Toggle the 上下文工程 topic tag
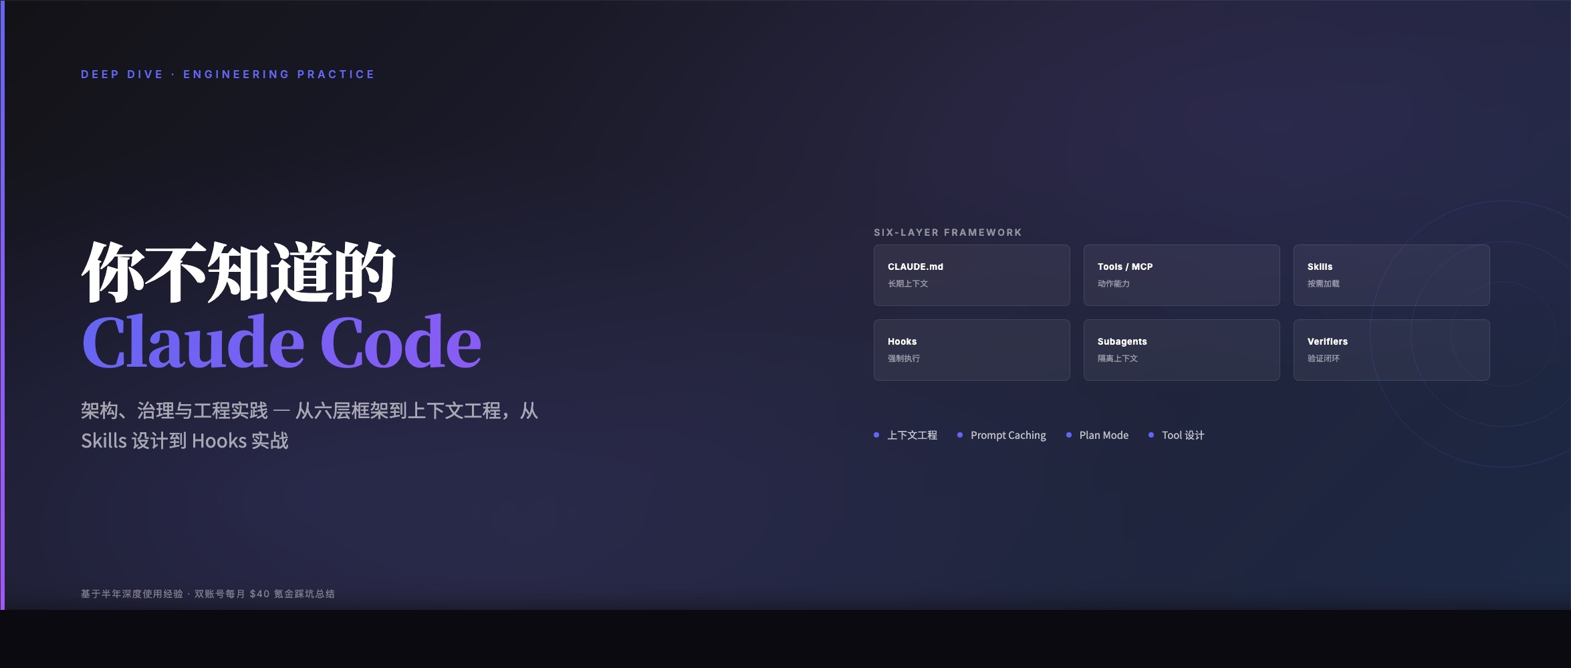Screen dimensions: 1571x668 (x=913, y=435)
